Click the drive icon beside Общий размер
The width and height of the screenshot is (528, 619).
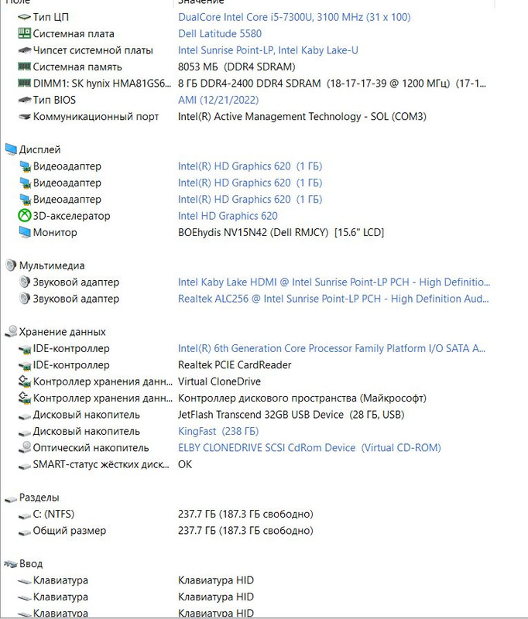pos(24,532)
